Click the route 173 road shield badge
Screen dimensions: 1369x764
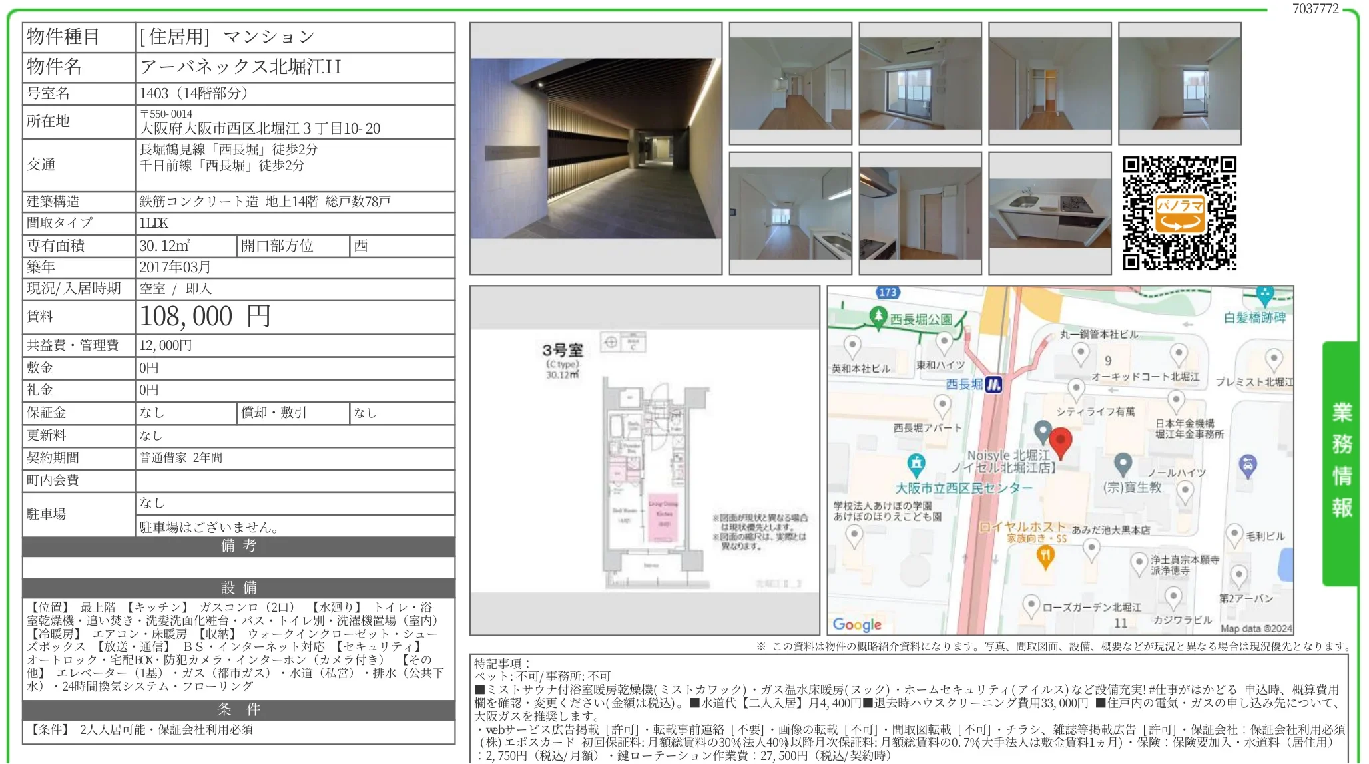(x=888, y=291)
